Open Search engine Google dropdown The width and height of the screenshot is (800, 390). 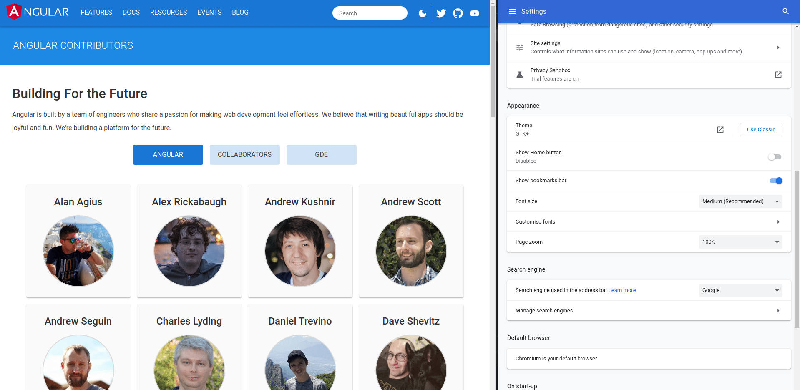tap(740, 290)
